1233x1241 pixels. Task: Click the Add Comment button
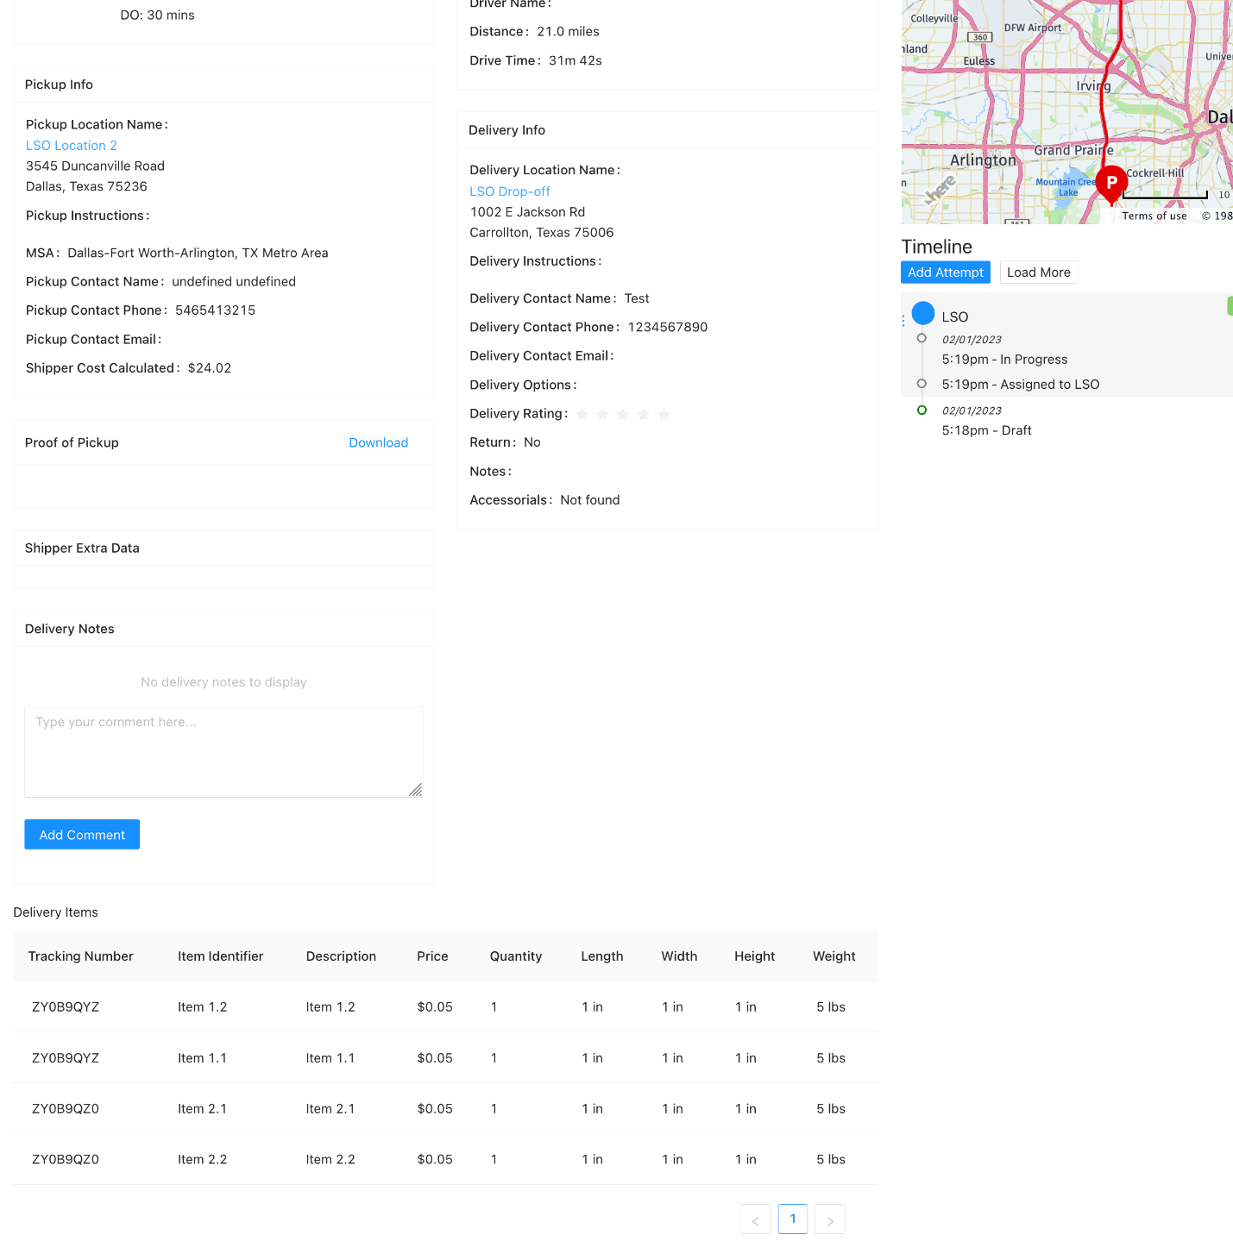point(82,835)
